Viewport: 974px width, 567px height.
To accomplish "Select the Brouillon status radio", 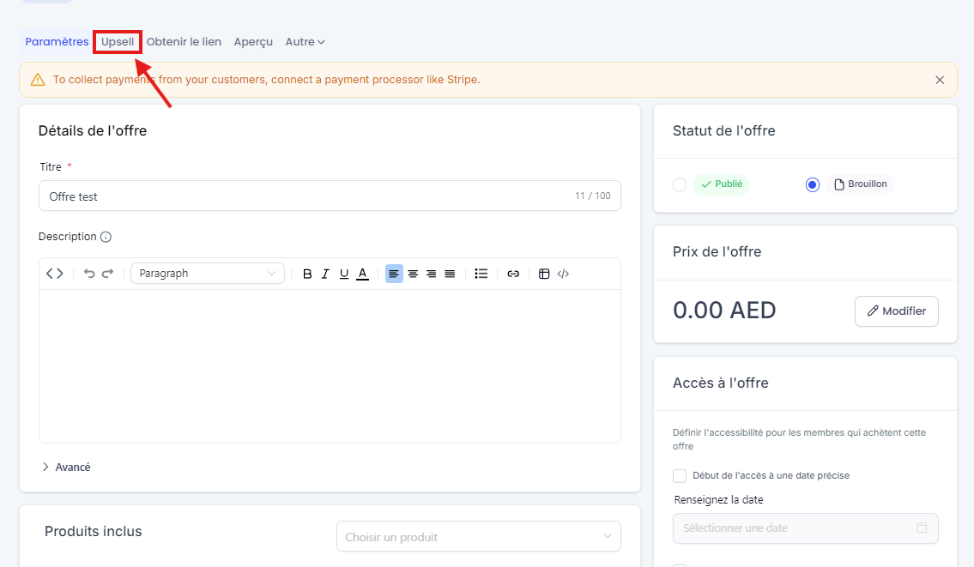I will click(x=813, y=184).
